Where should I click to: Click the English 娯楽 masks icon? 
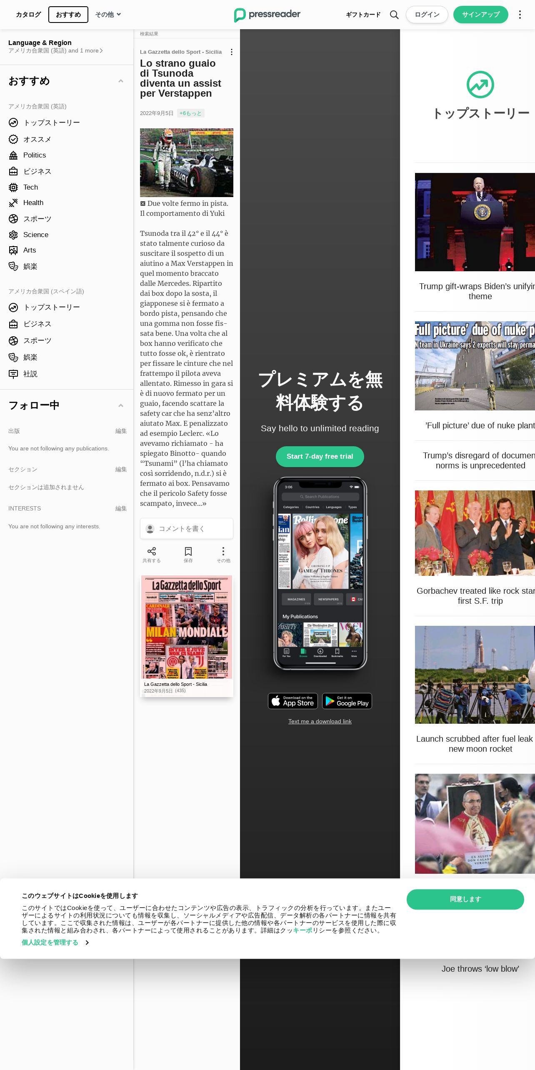[x=13, y=266]
